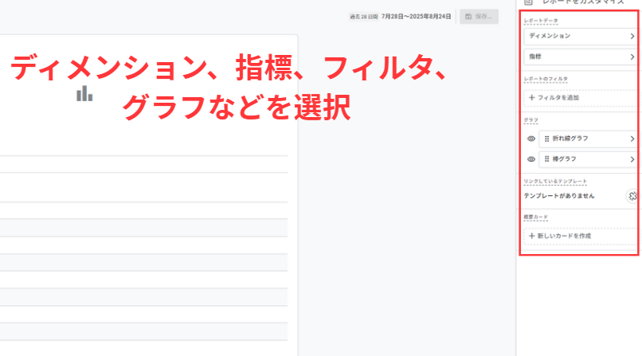Open the 指標 chevron arrow

pos(632,57)
